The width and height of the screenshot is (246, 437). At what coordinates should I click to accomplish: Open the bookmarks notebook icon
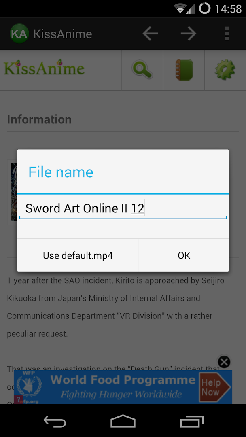[x=184, y=70]
